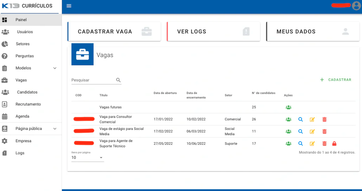Click the VER LOGS card
This screenshot has width=362, height=191.
214,32
